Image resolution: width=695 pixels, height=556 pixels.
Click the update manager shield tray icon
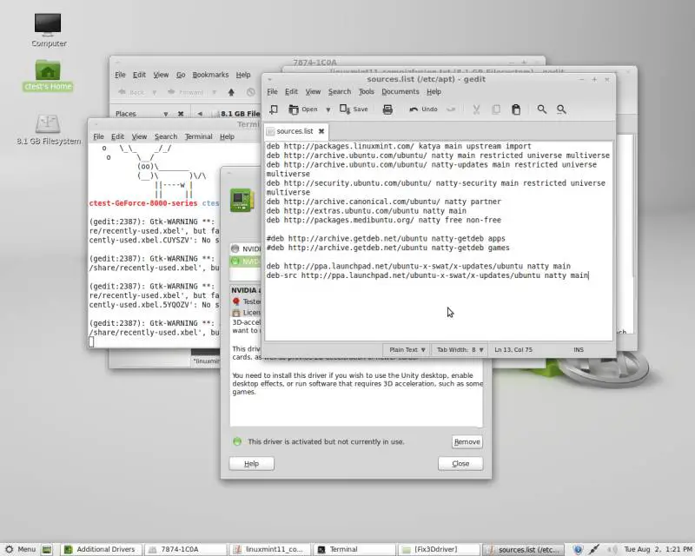coord(578,549)
